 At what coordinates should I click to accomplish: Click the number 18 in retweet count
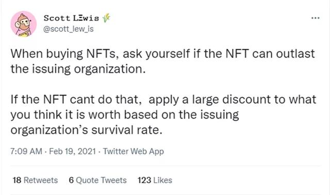[x=17, y=180]
